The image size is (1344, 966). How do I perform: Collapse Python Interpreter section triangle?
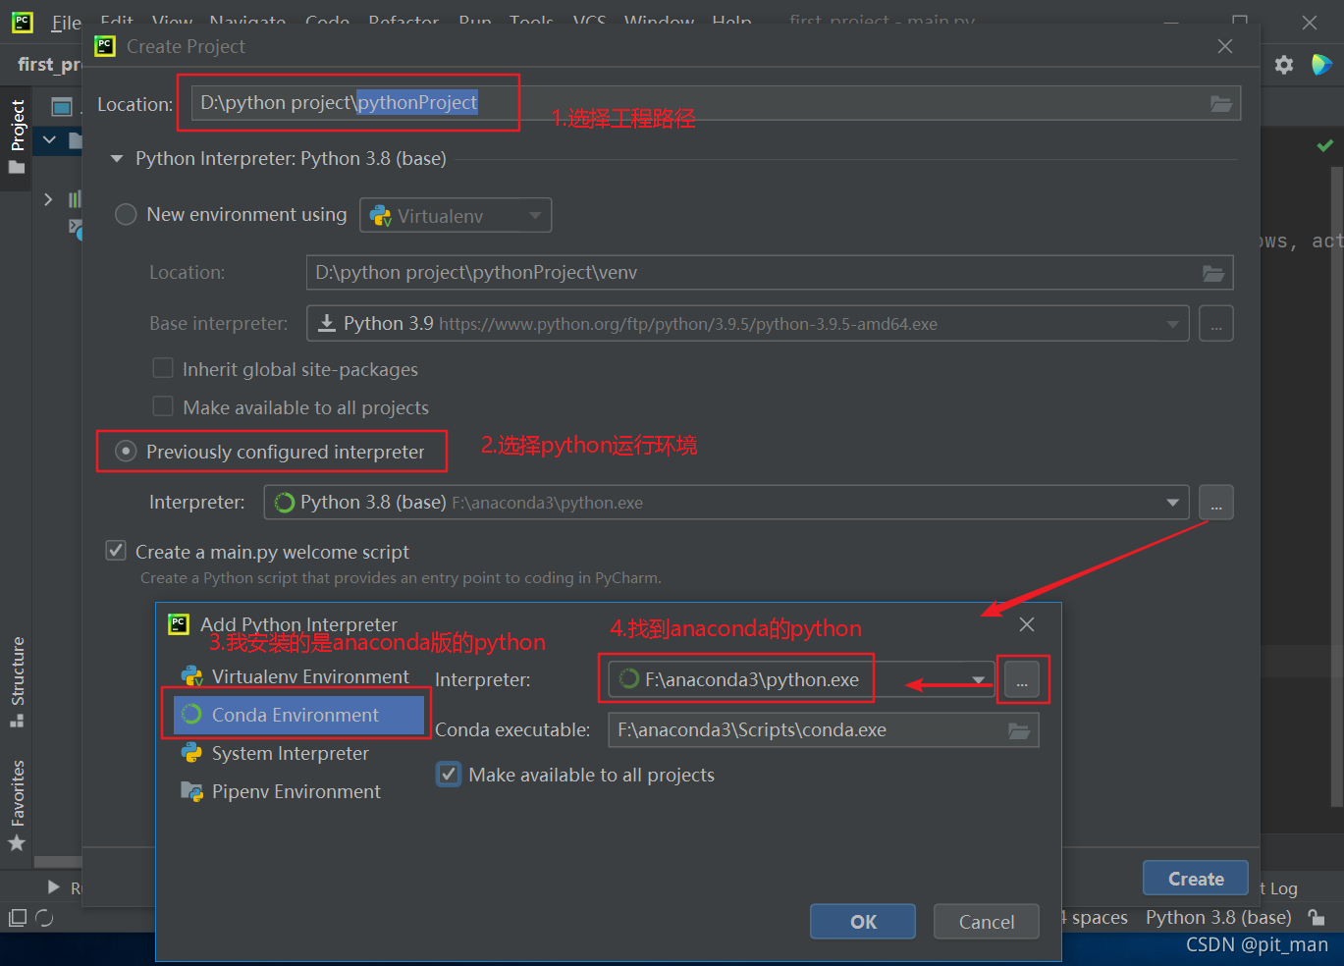point(117,159)
